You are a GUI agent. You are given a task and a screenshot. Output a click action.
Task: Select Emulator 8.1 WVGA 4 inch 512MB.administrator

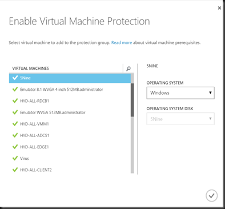[x=70, y=90]
